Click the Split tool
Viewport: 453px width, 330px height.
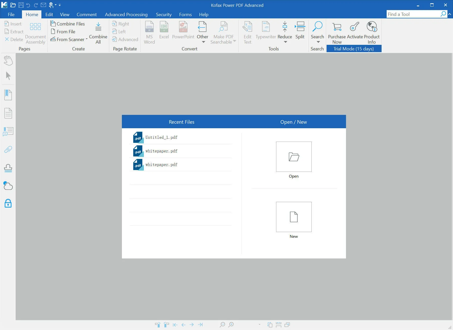(x=300, y=30)
